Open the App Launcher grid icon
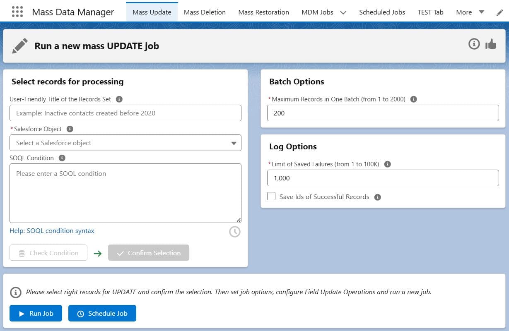 [x=17, y=12]
